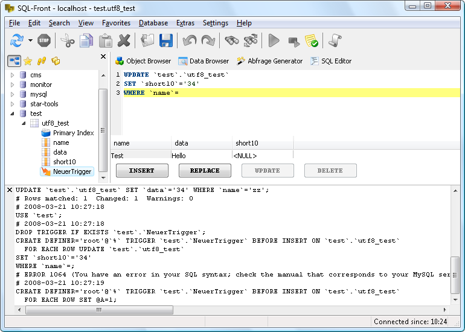Switch to the SQL Editor view
The height and width of the screenshot is (332, 465).
coord(331,61)
